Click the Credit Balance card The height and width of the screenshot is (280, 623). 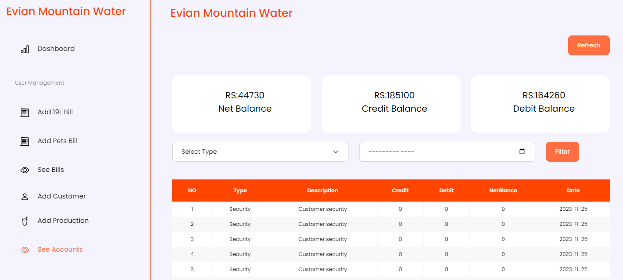391,104
